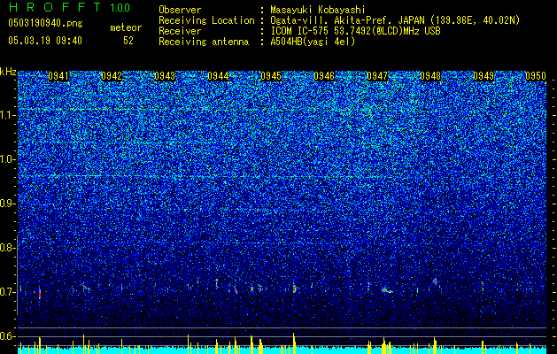Click the 0943 time marker

(165, 76)
